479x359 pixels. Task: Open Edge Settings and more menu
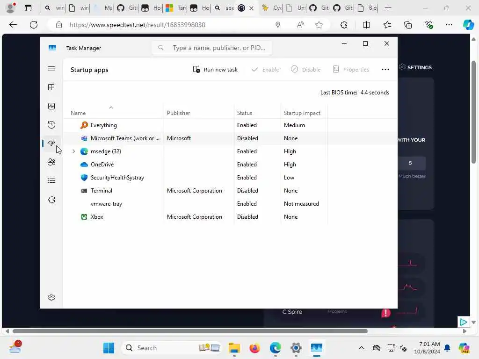pos(449,25)
